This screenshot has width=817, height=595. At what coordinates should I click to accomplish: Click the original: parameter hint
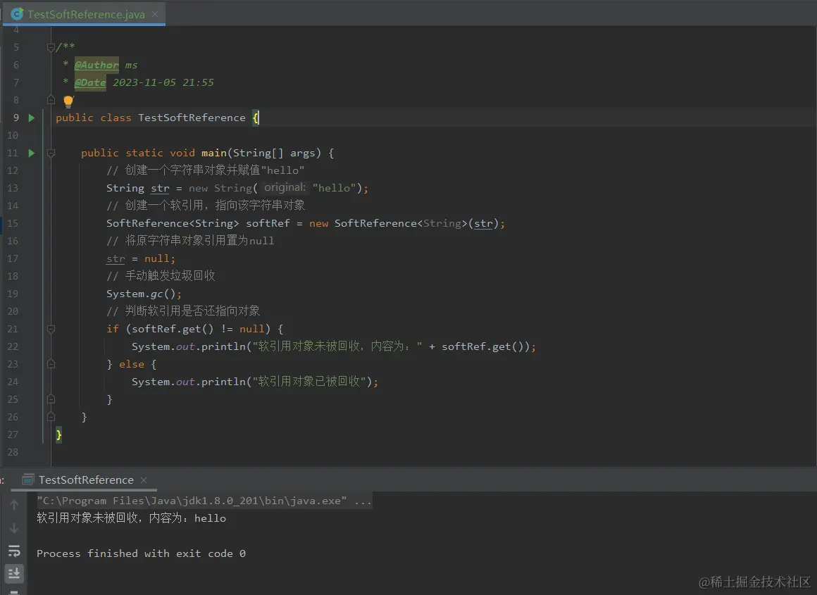pos(285,187)
